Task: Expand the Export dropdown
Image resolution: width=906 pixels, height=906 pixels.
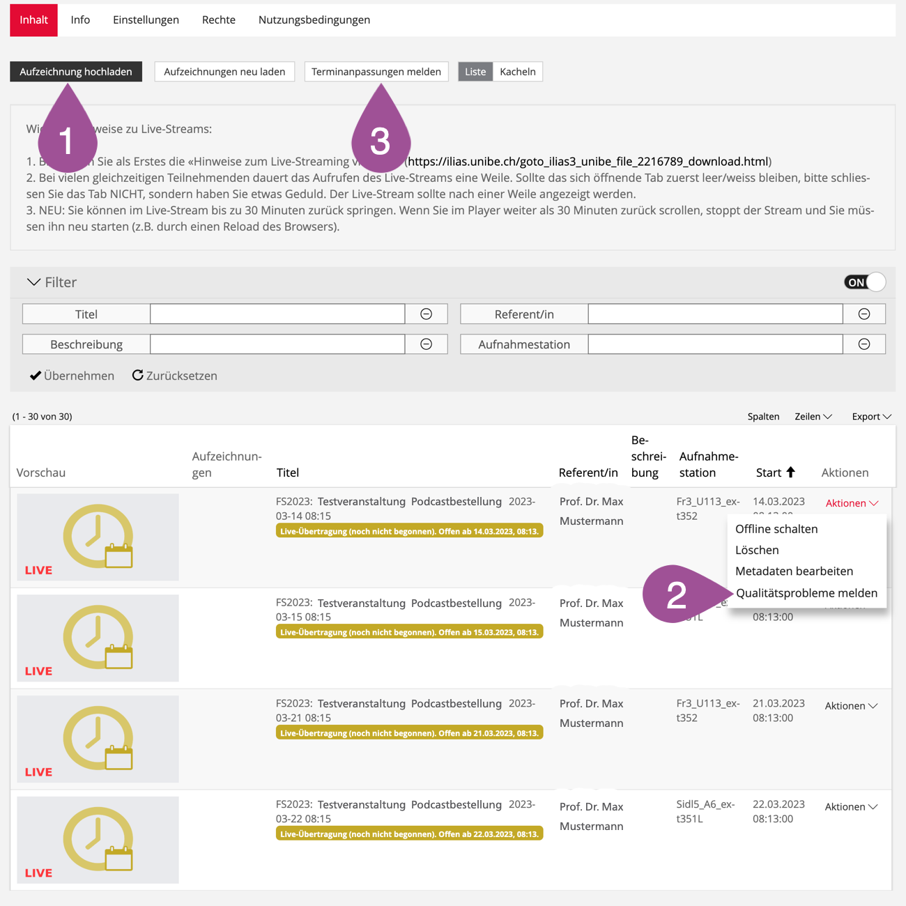Action: [x=871, y=417]
